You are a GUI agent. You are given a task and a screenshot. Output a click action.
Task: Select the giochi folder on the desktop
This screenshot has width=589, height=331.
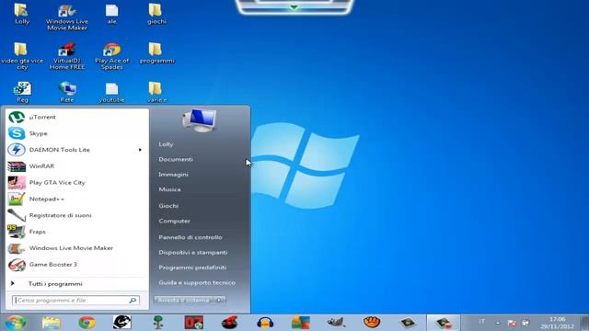click(156, 14)
